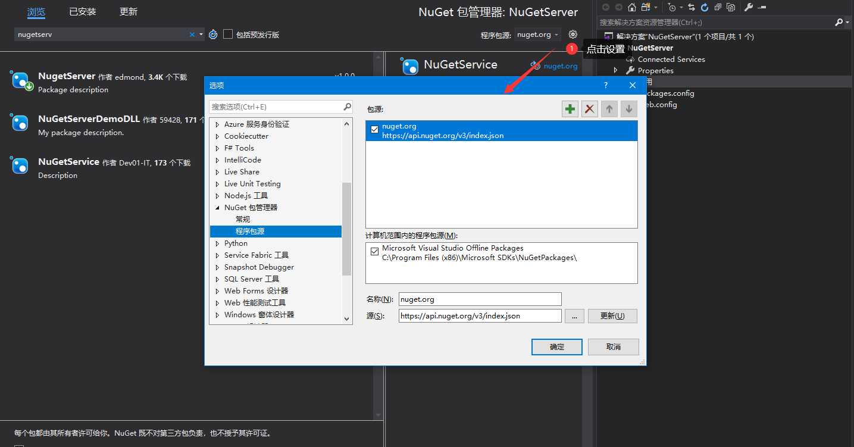
Task: Click the red X remove-source button
Action: click(x=590, y=109)
